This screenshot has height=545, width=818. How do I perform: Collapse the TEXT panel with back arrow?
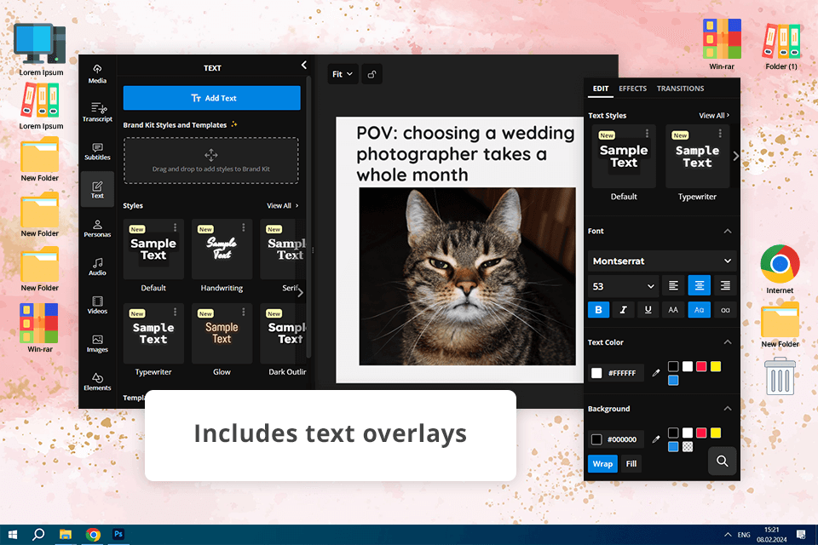(x=303, y=66)
